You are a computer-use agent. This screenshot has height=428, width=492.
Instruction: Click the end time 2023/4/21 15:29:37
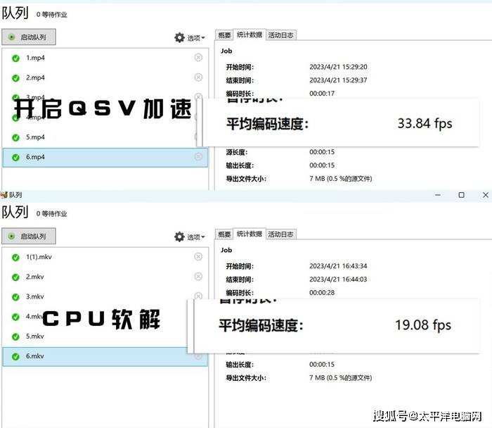(338, 80)
